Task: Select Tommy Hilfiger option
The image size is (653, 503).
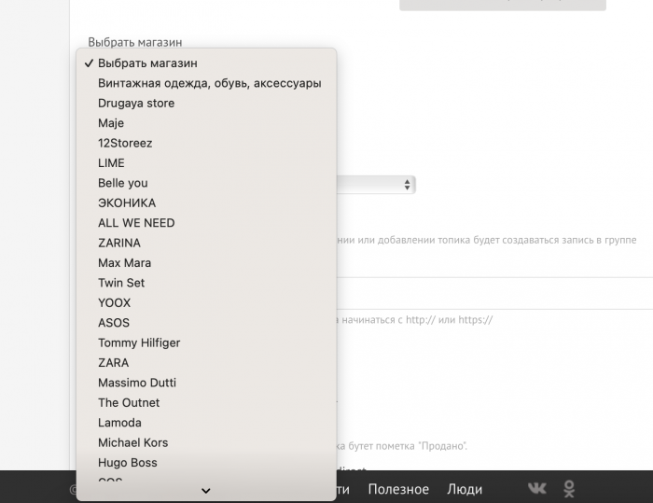Action: (206, 343)
